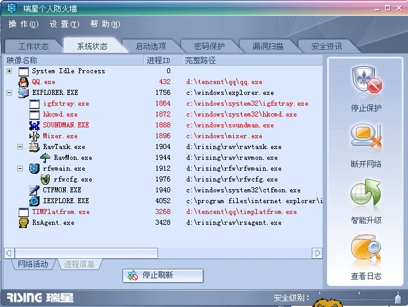Open the 安全资讯 tab

(326, 46)
